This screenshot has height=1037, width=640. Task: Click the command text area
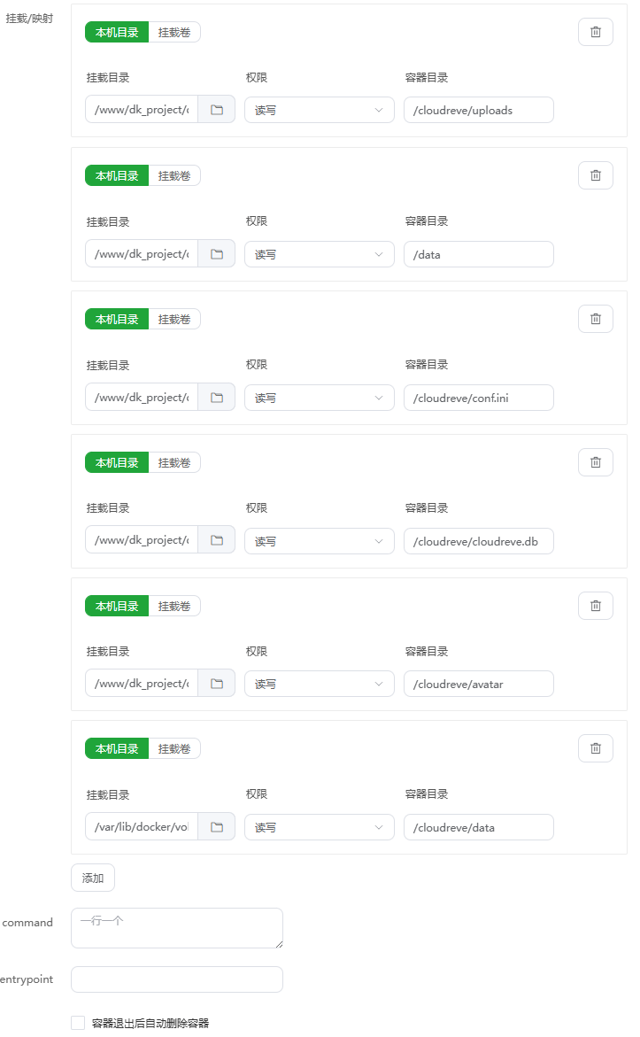(x=177, y=928)
